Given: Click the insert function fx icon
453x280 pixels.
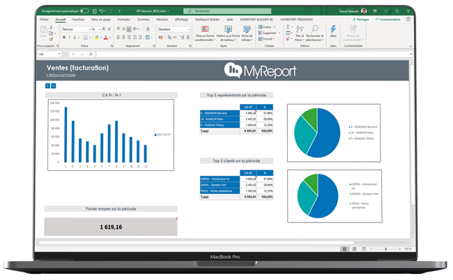Looking at the screenshot, I should tap(91, 54).
